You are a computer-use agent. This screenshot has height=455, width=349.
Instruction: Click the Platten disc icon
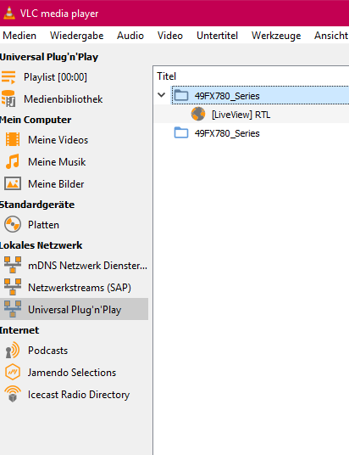[x=13, y=224]
